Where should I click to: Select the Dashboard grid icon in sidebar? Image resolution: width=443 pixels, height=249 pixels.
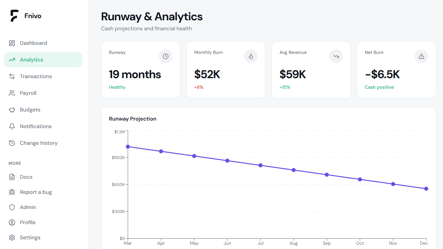coord(12,43)
